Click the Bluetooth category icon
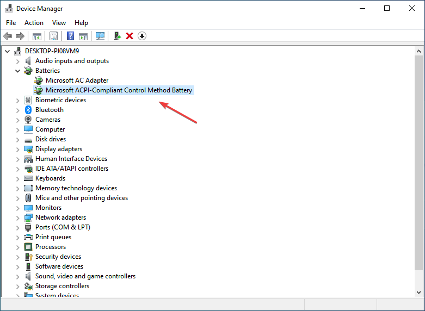Image resolution: width=425 pixels, height=311 pixels. pyautogui.click(x=28, y=110)
